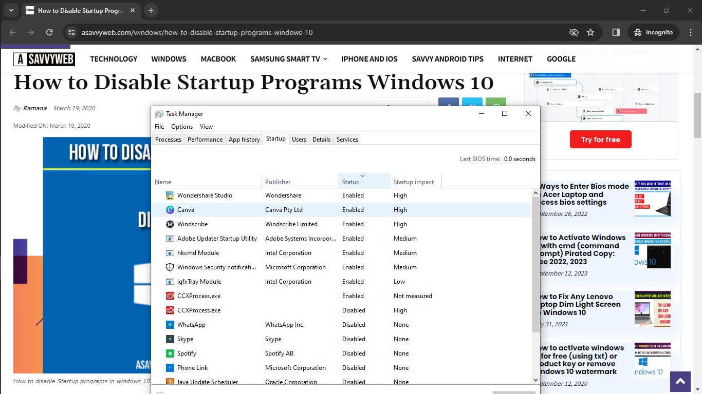The image size is (702, 394).
Task: Click the Windows Security shield icon
Action: click(170, 267)
